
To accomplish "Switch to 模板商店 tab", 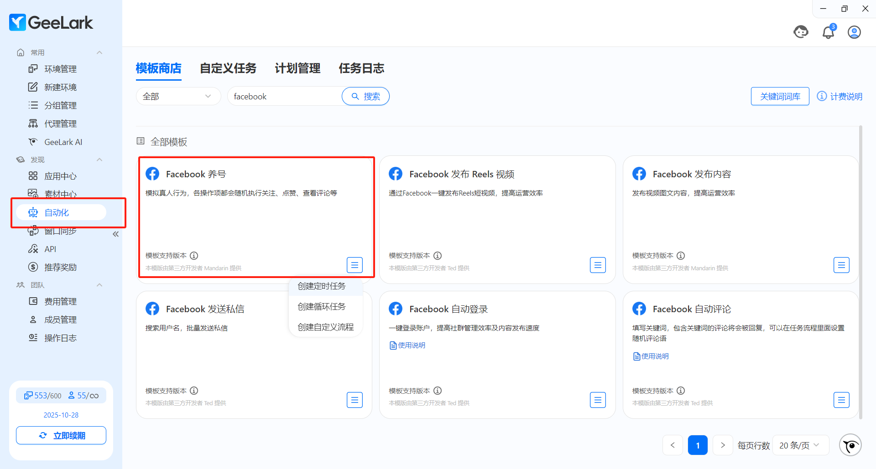I will (159, 68).
